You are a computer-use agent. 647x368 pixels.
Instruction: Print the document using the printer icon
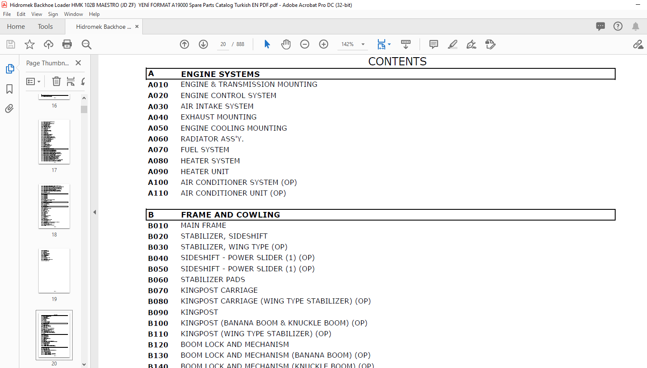[x=67, y=44]
